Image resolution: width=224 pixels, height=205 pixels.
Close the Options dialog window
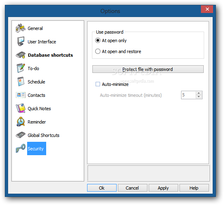pyautogui.click(x=207, y=9)
